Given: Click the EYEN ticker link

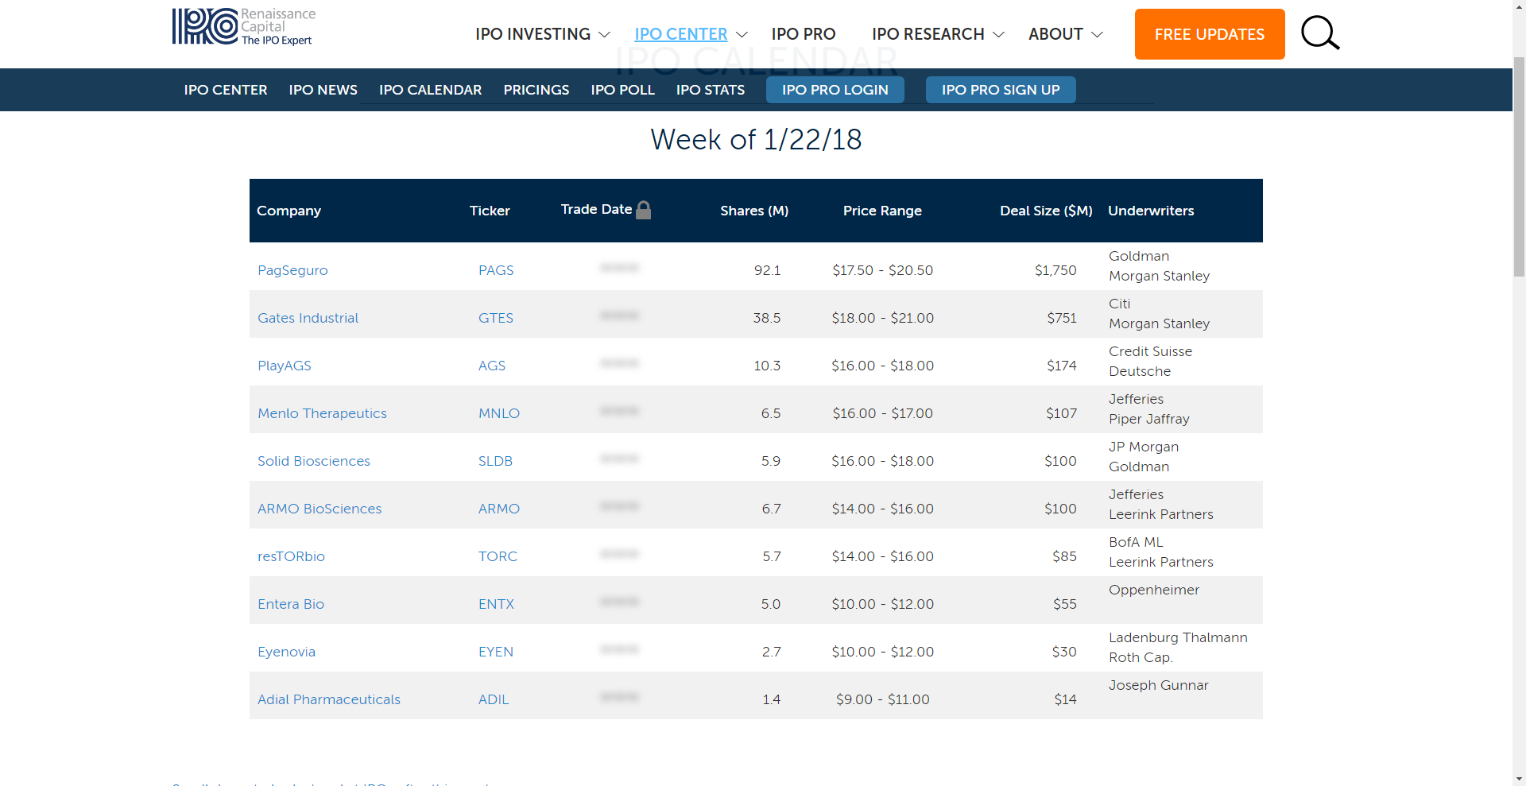Looking at the screenshot, I should (496, 652).
